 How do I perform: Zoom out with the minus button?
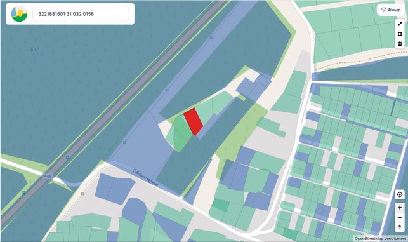pos(400,217)
